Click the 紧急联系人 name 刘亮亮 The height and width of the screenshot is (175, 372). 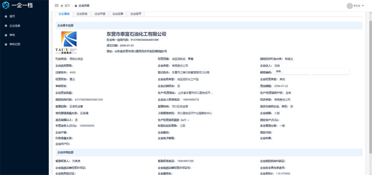76,161
